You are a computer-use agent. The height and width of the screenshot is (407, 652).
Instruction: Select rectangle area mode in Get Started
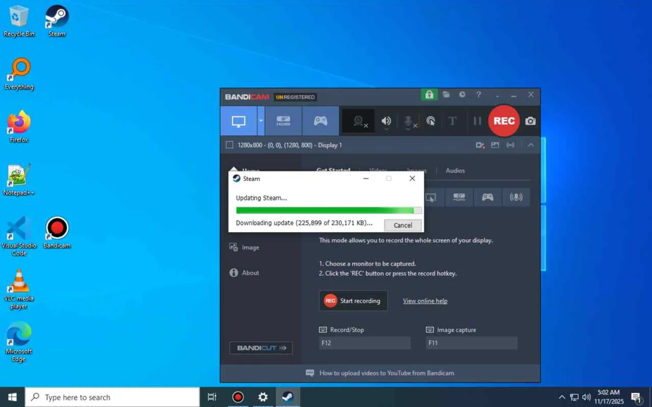click(x=431, y=197)
